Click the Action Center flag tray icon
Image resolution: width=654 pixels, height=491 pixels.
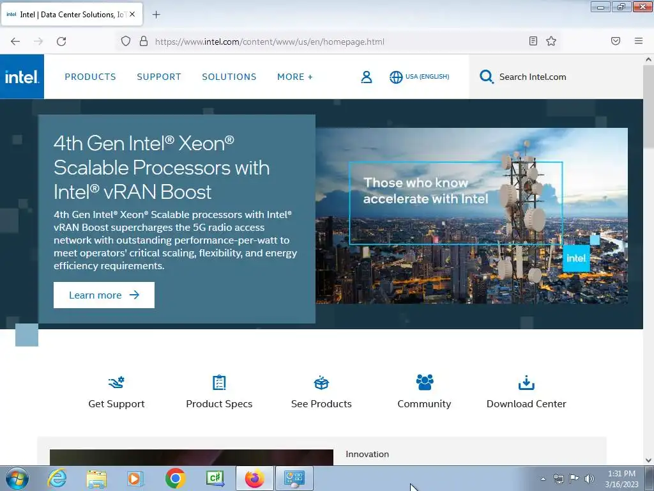[574, 478]
